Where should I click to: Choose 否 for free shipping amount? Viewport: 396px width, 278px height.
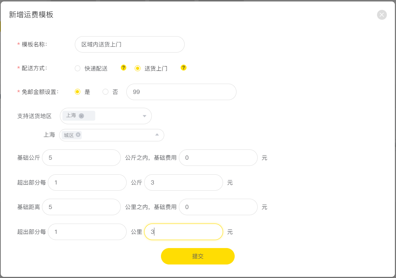point(105,92)
